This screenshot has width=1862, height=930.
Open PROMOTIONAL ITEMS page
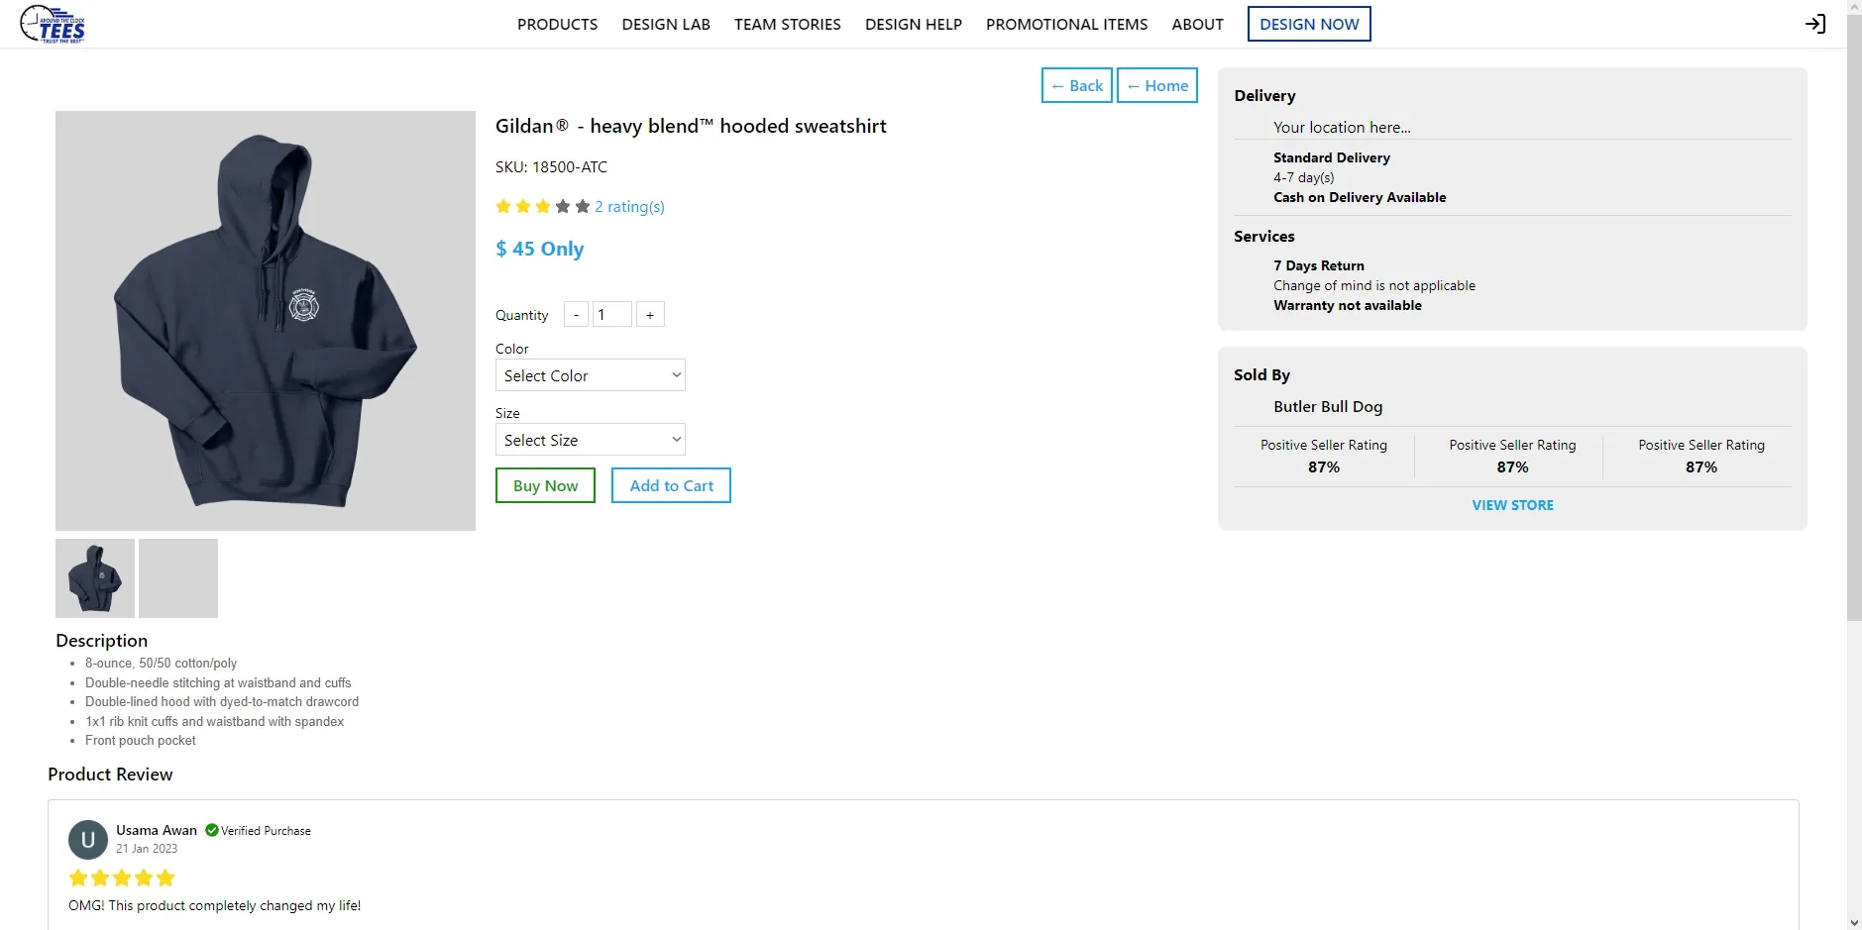tap(1067, 24)
